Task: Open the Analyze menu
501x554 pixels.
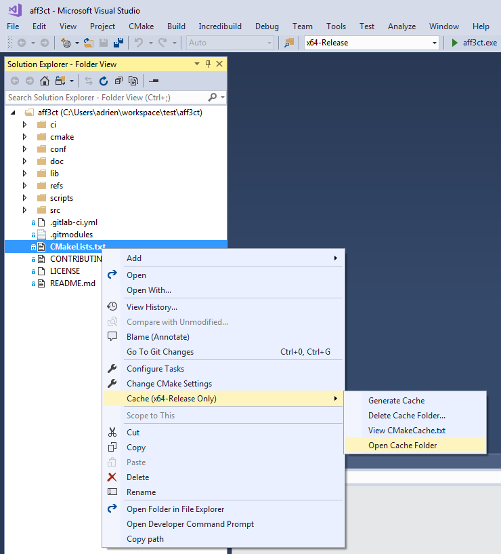Action: pos(401,26)
